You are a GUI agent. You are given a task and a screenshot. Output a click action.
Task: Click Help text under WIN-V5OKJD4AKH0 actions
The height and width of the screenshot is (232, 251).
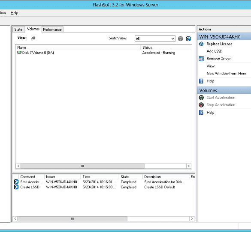211,81
